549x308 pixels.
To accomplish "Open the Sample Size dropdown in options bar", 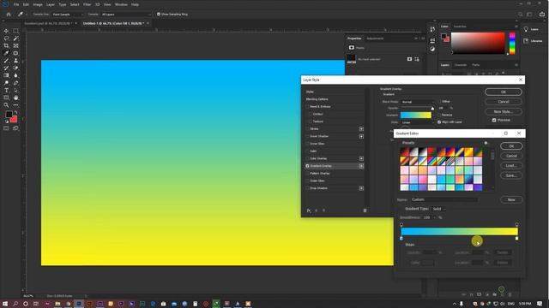I will [68, 15].
